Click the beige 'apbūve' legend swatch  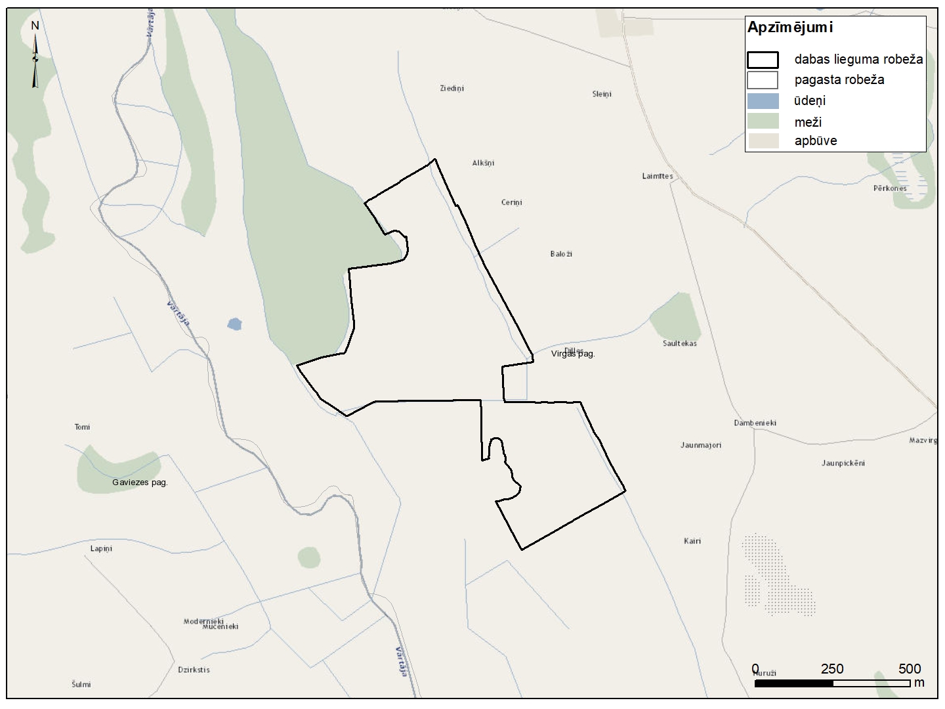coord(763,140)
